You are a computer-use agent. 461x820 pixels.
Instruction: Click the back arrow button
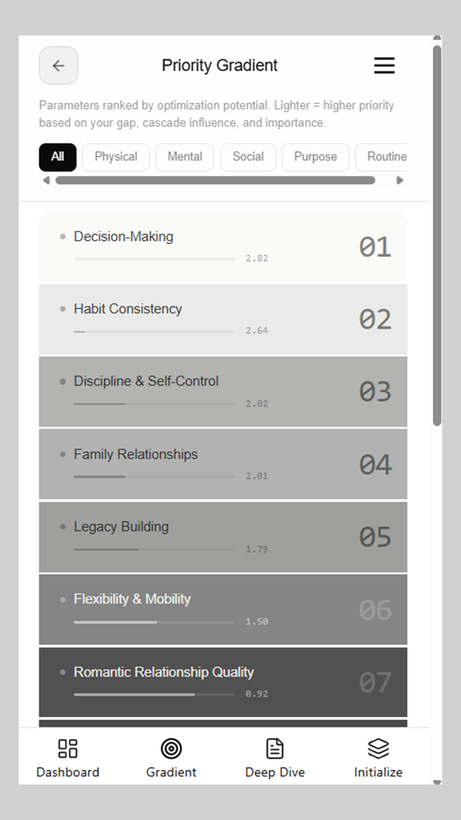58,65
